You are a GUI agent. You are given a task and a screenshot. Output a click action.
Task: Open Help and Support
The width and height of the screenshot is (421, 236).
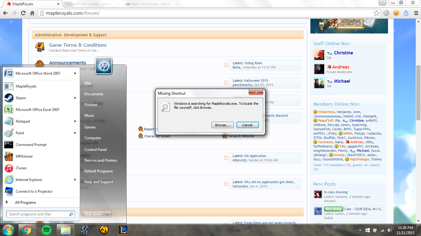point(99,182)
